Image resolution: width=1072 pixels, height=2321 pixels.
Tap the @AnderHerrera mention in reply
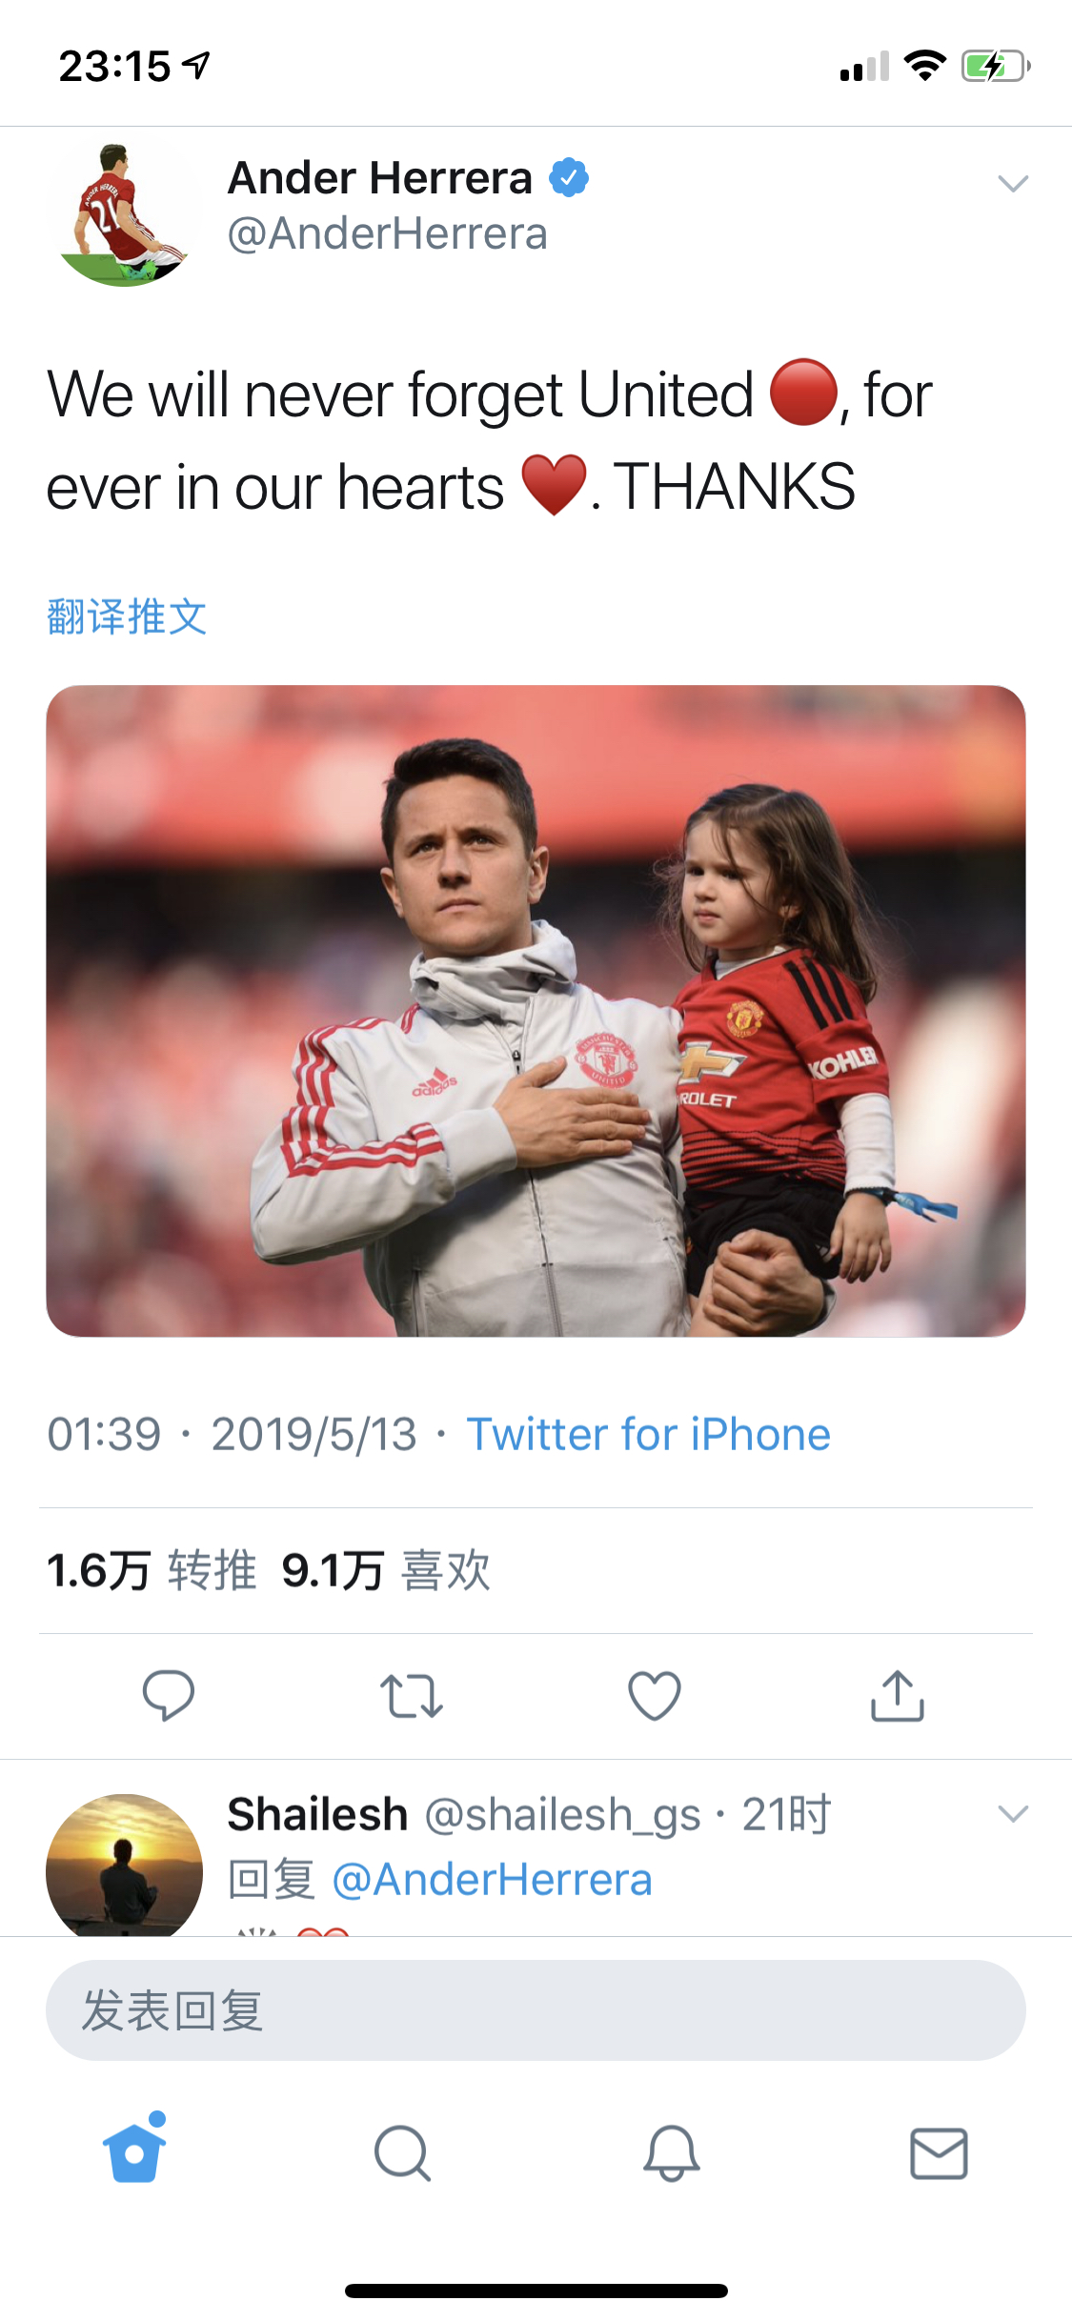(492, 1880)
